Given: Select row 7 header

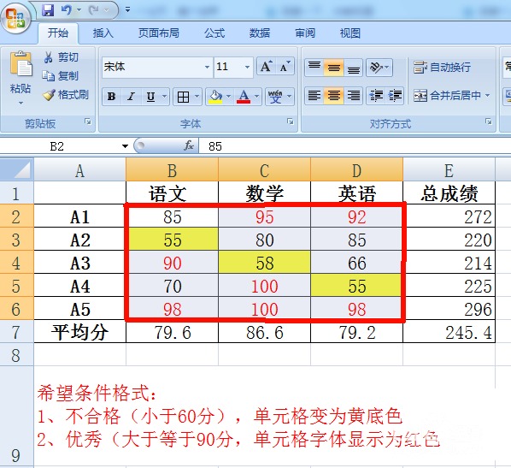Looking at the screenshot, I should pyautogui.click(x=16, y=332).
